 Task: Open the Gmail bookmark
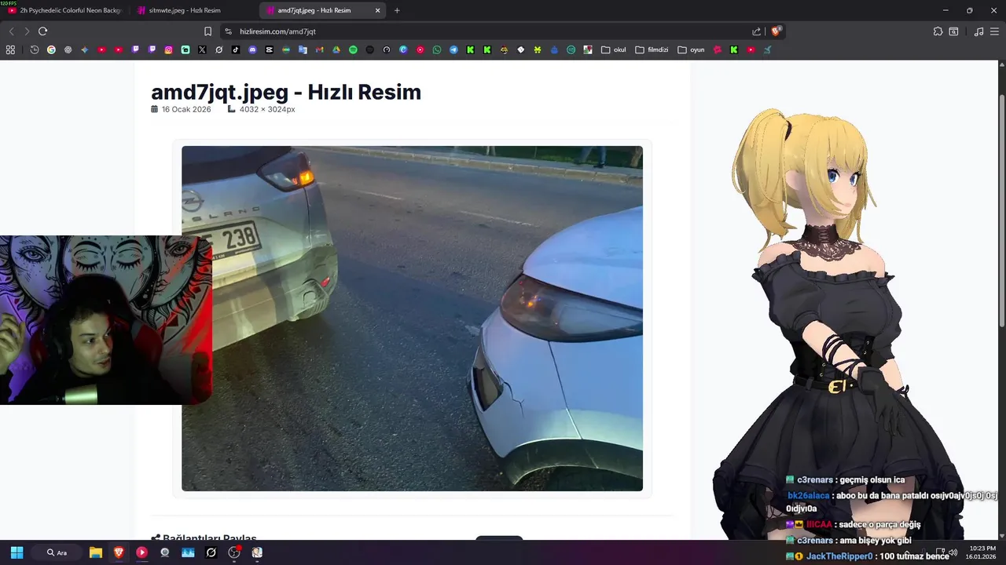pyautogui.click(x=319, y=49)
